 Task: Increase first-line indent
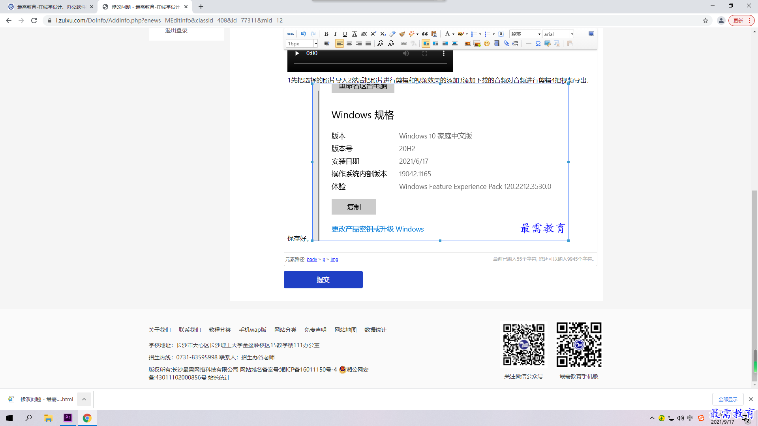pyautogui.click(x=327, y=43)
